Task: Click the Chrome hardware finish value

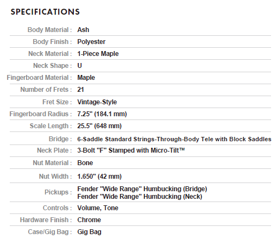Action: [x=89, y=220]
